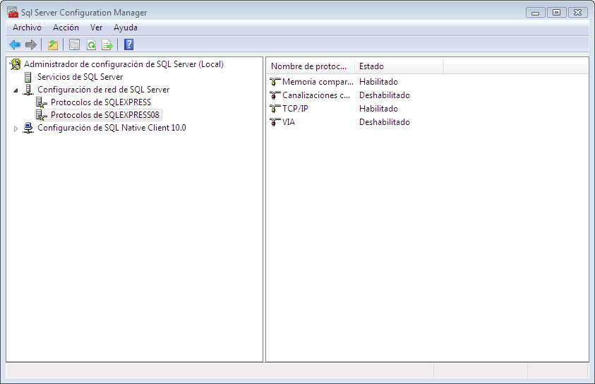
Task: Expand Configuración de SQL Native Client 10.0
Action: pos(16,128)
